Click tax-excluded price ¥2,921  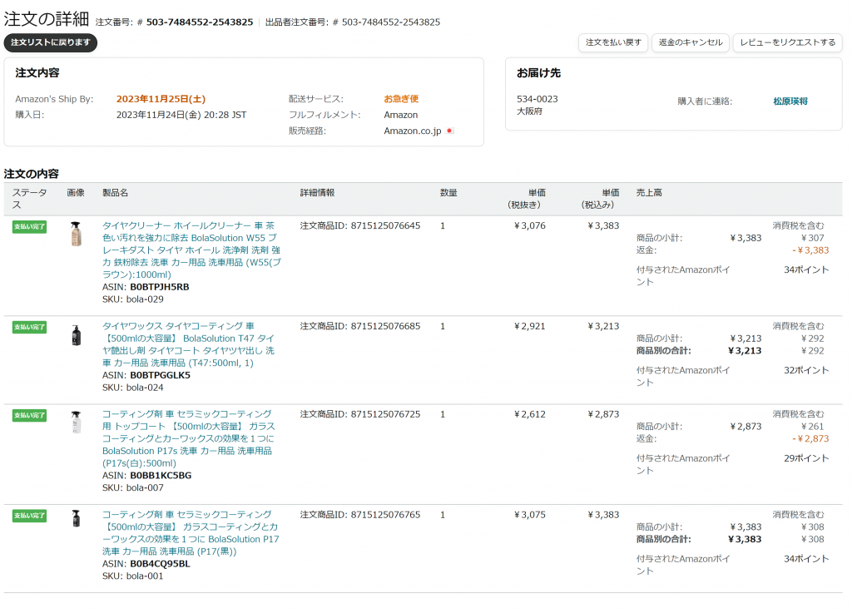click(x=530, y=326)
